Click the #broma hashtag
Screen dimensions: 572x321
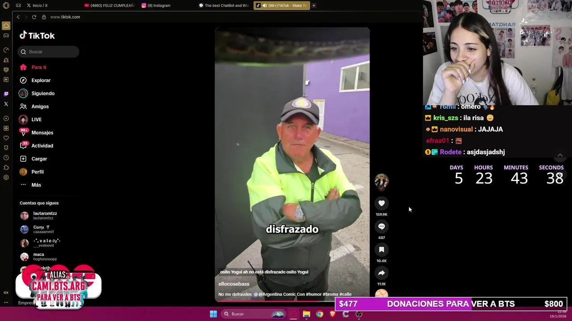pos(331,294)
